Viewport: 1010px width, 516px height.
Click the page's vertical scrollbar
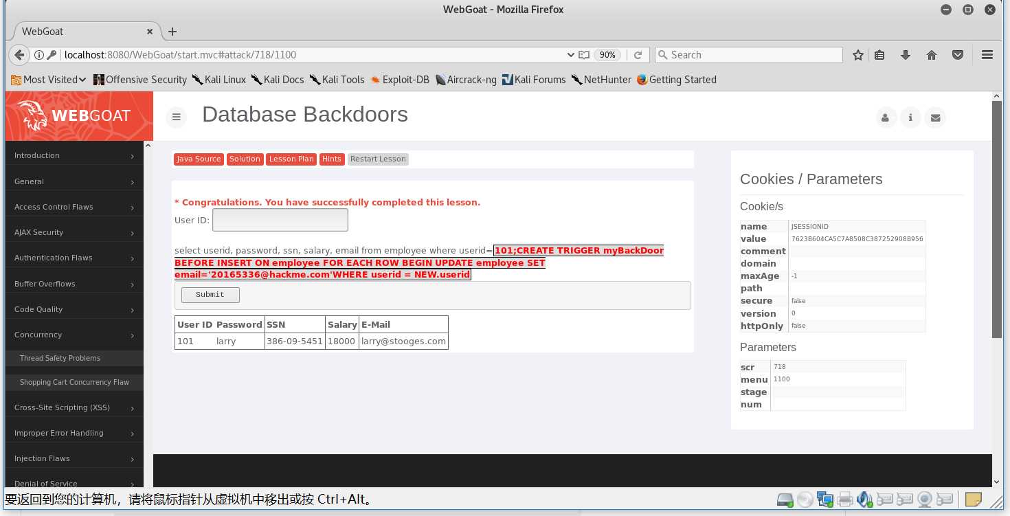[x=998, y=220]
